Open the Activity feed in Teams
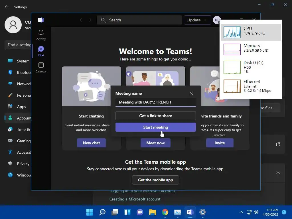The height and width of the screenshot is (219, 292). tap(41, 35)
